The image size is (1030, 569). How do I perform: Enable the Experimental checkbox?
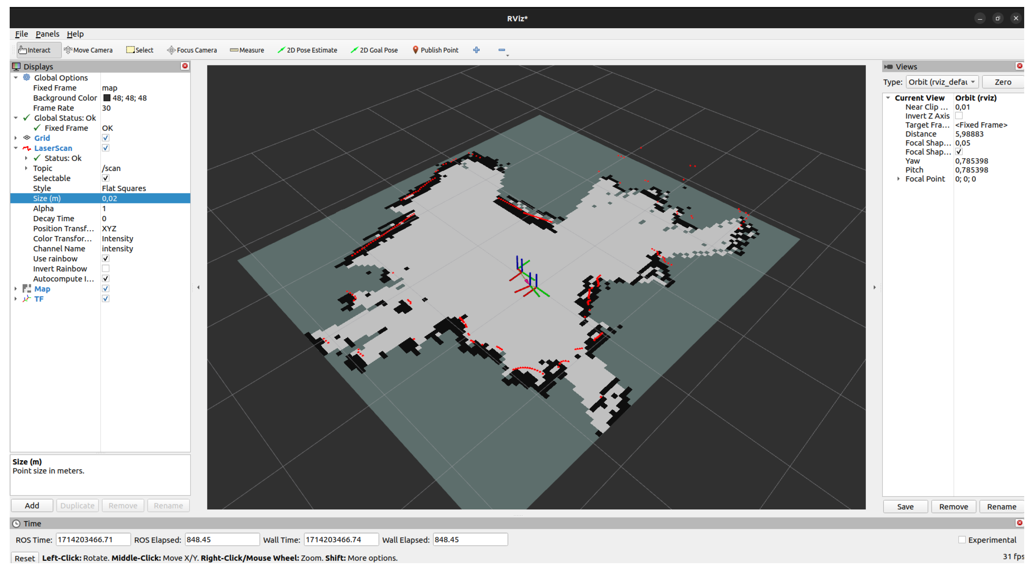(x=961, y=540)
